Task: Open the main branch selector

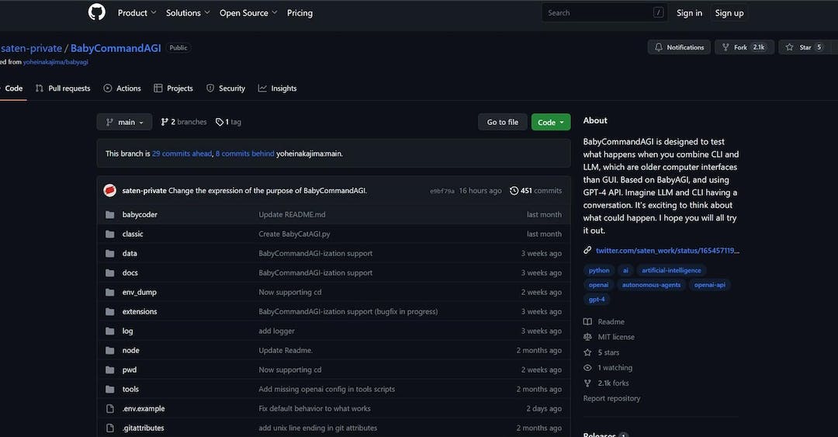Action: [124, 122]
